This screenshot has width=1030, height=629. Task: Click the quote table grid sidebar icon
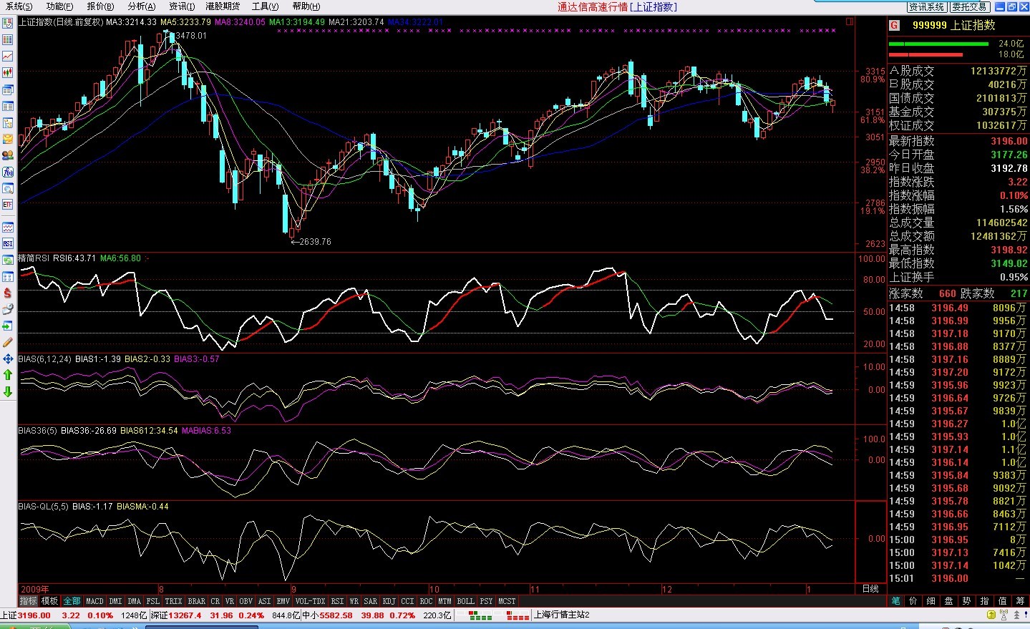coord(8,39)
